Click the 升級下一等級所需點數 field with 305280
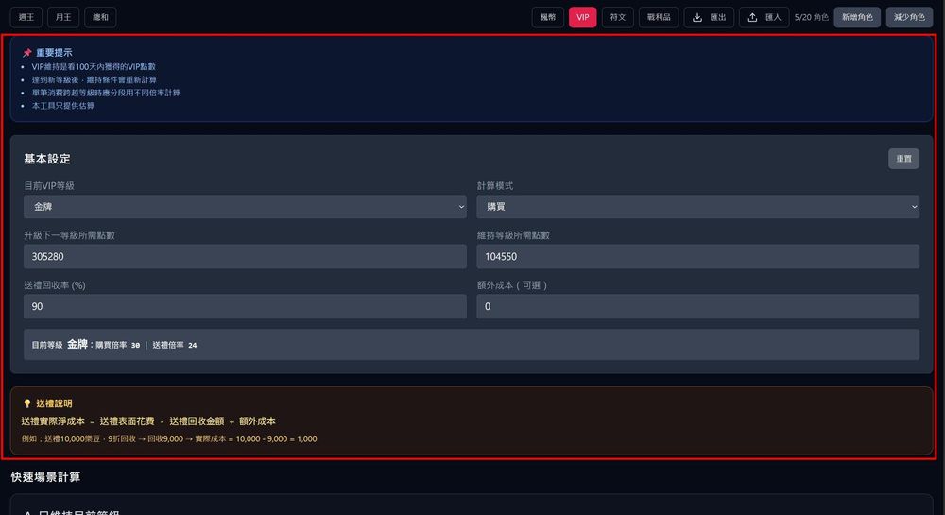945x515 pixels. 245,257
